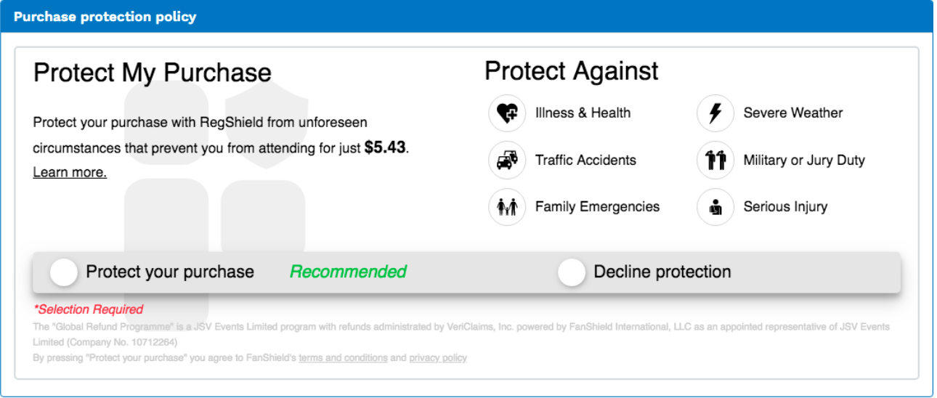
Task: Select the Decline protection radio button
Action: tap(572, 272)
